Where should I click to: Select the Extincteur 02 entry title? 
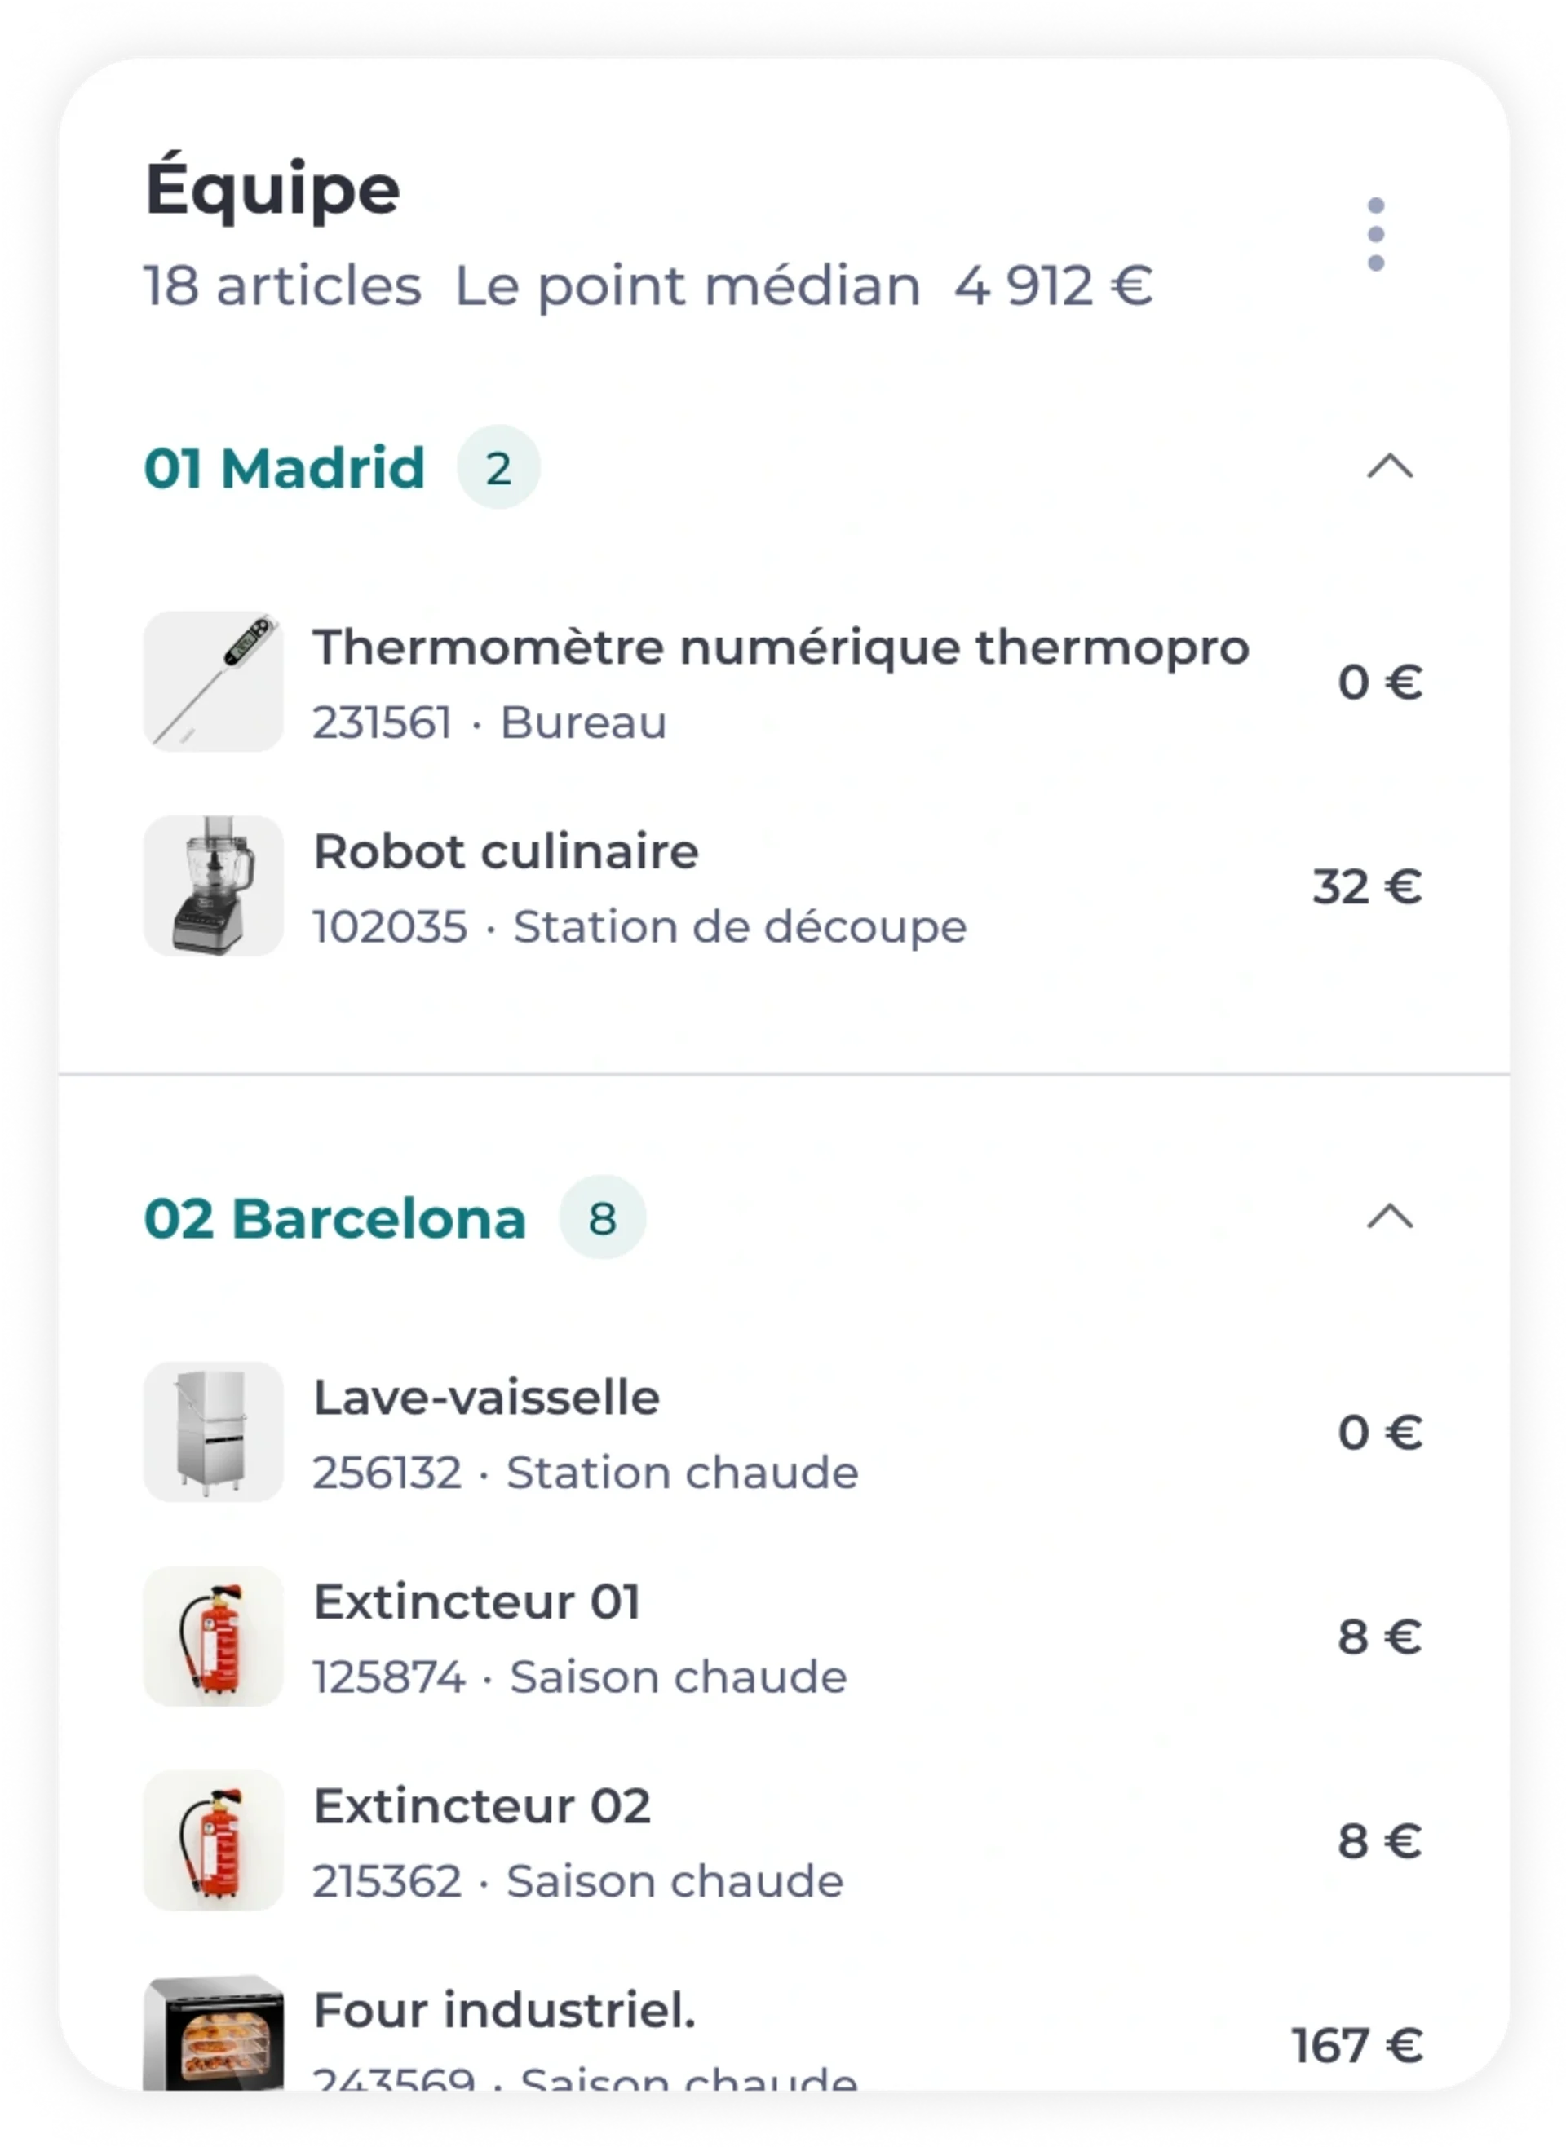click(483, 1806)
